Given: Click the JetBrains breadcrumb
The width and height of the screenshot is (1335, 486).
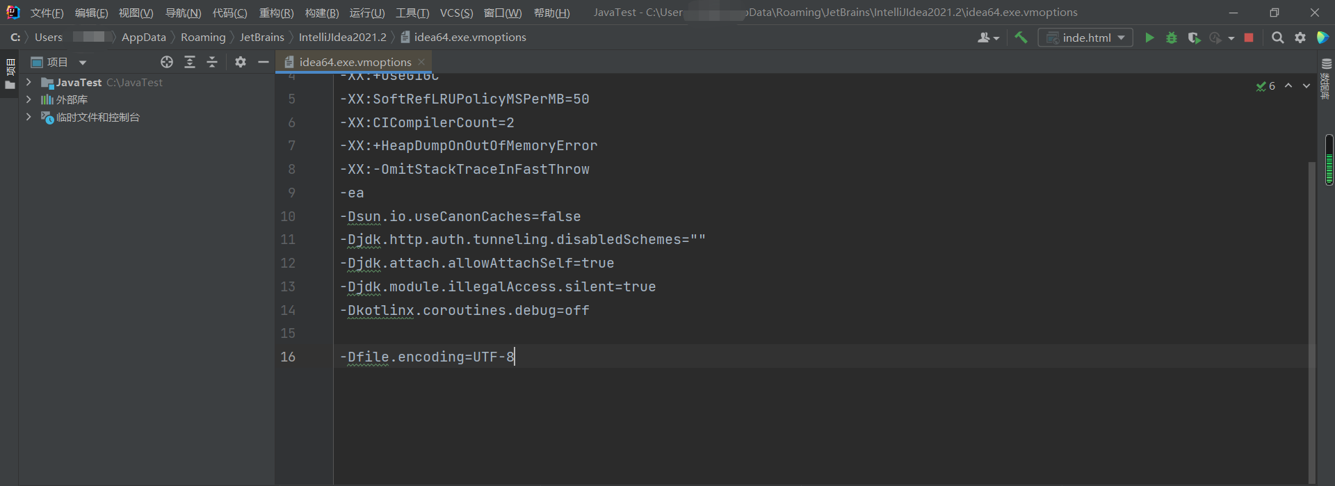Looking at the screenshot, I should [x=261, y=38].
